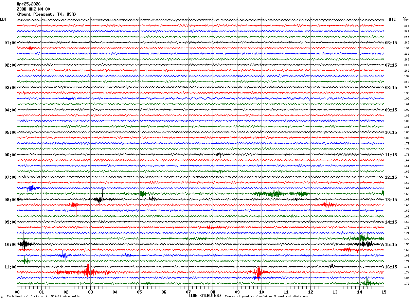411x301 pixels.
Task: Pick minute tick 01 on bottom axis
Action: (41, 292)
